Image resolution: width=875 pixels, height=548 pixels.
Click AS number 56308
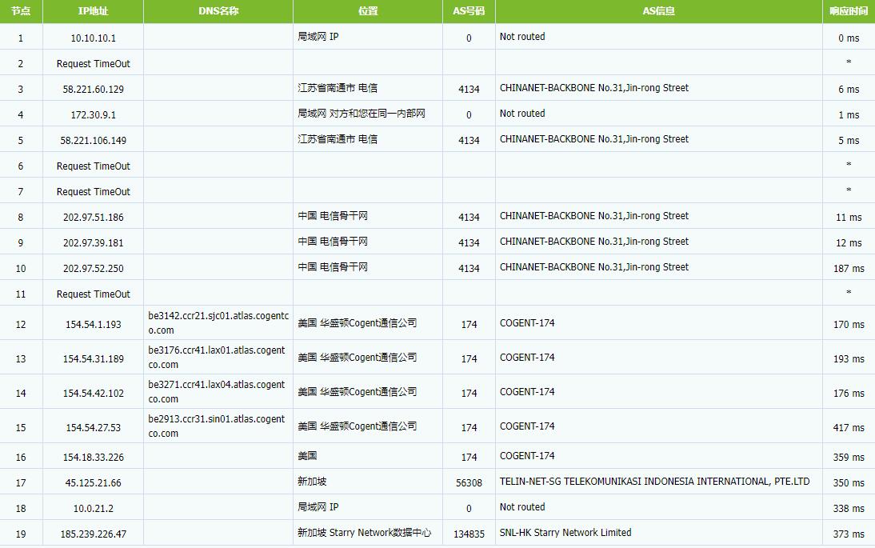(469, 482)
